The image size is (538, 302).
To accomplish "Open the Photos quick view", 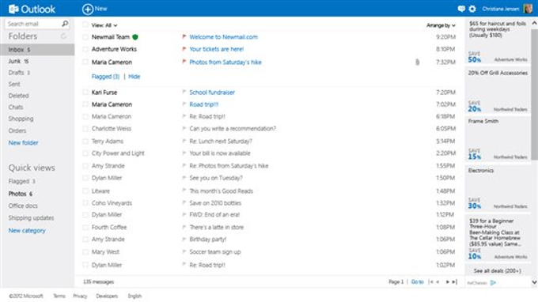I will (x=21, y=194).
